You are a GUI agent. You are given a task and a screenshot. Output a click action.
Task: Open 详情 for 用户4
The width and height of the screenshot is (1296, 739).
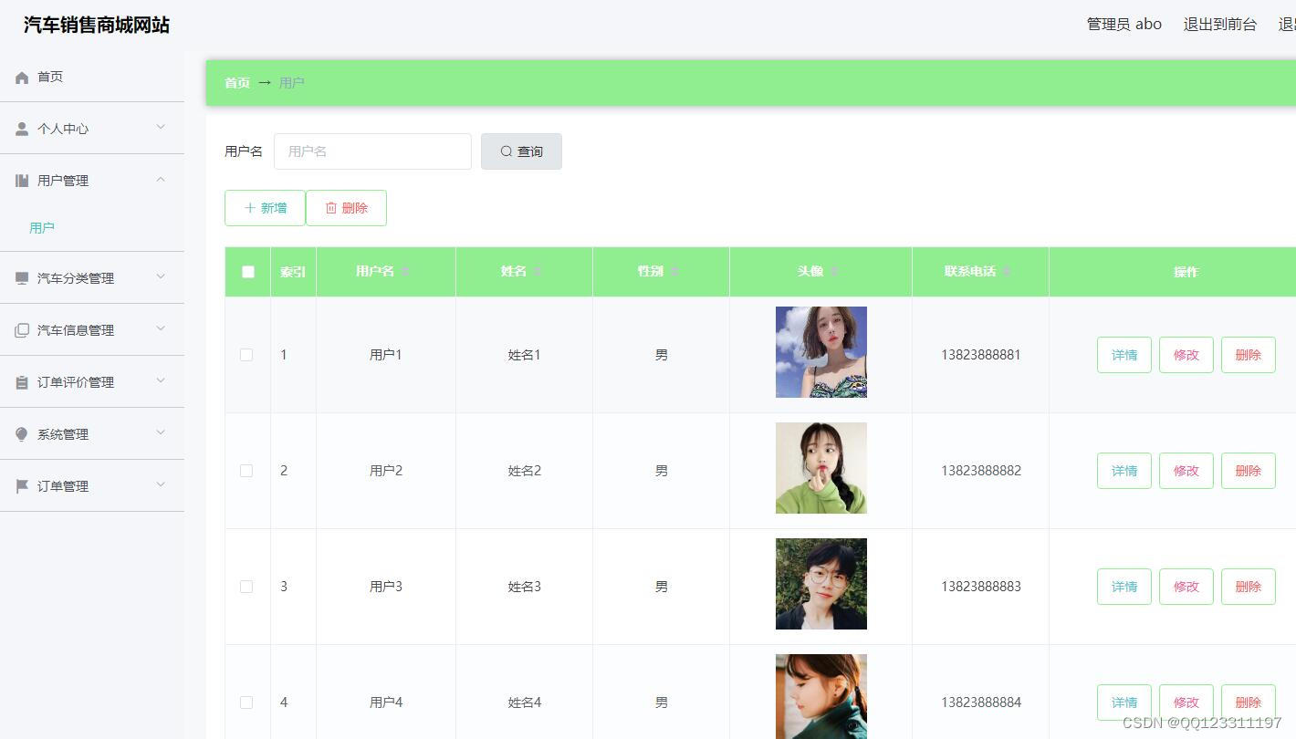(x=1124, y=703)
